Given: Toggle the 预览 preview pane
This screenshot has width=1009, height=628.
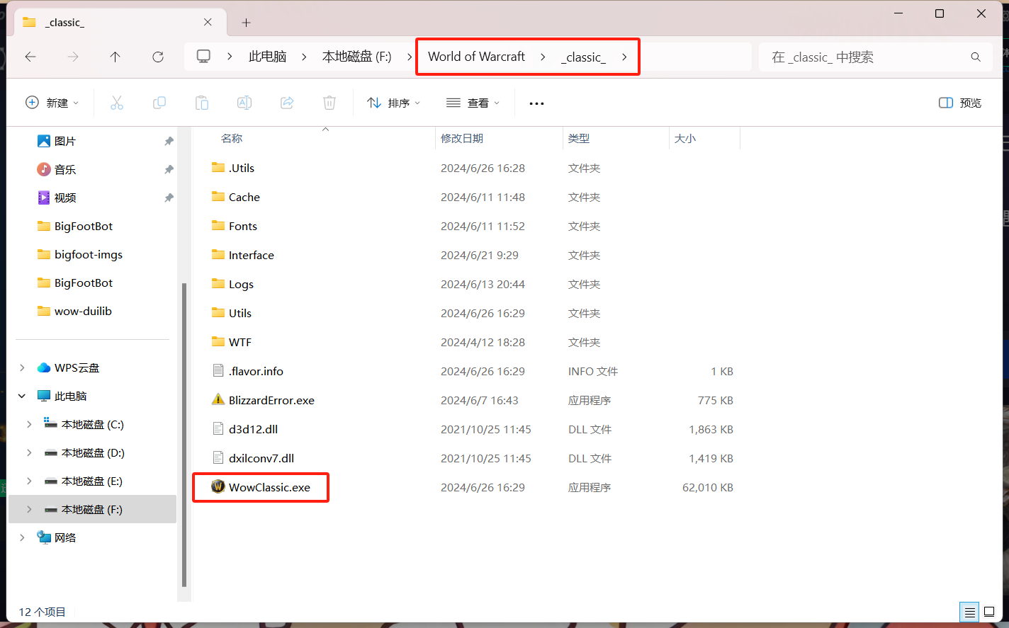Looking at the screenshot, I should tap(960, 103).
